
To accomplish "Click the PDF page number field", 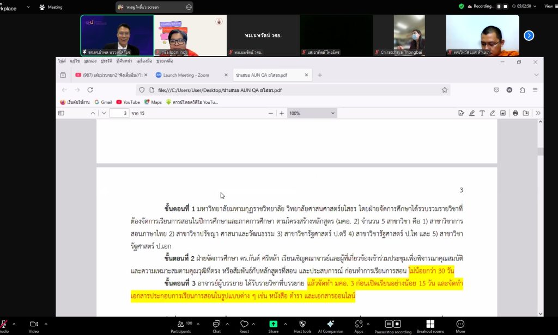I will click(119, 113).
